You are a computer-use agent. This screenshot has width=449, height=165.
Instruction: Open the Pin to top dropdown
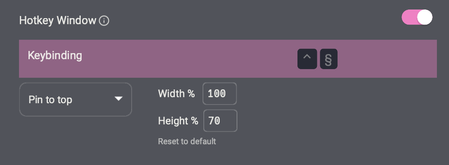tap(75, 99)
